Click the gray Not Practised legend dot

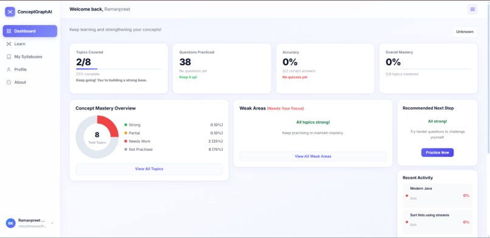[x=126, y=150]
